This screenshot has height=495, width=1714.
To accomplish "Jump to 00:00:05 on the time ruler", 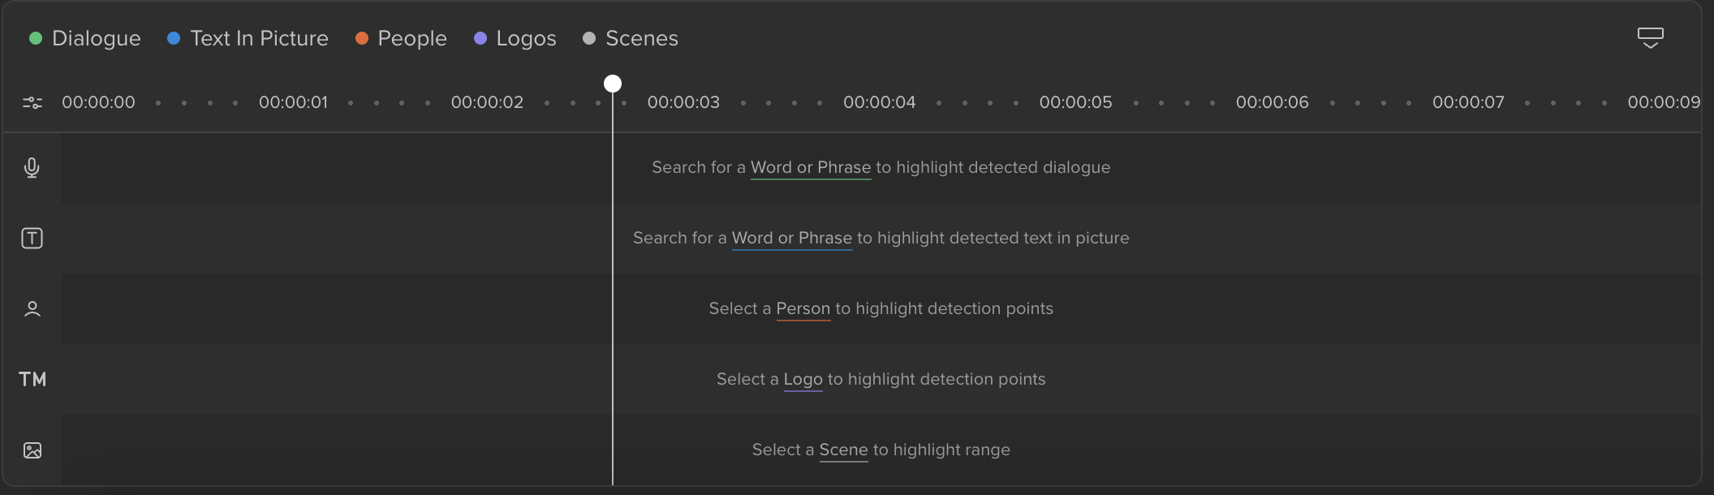I will (1076, 102).
